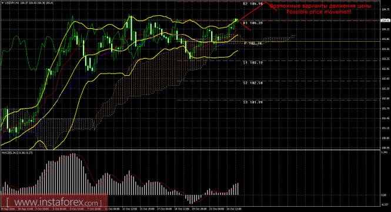Click the S1 103.19 support label

253,63
